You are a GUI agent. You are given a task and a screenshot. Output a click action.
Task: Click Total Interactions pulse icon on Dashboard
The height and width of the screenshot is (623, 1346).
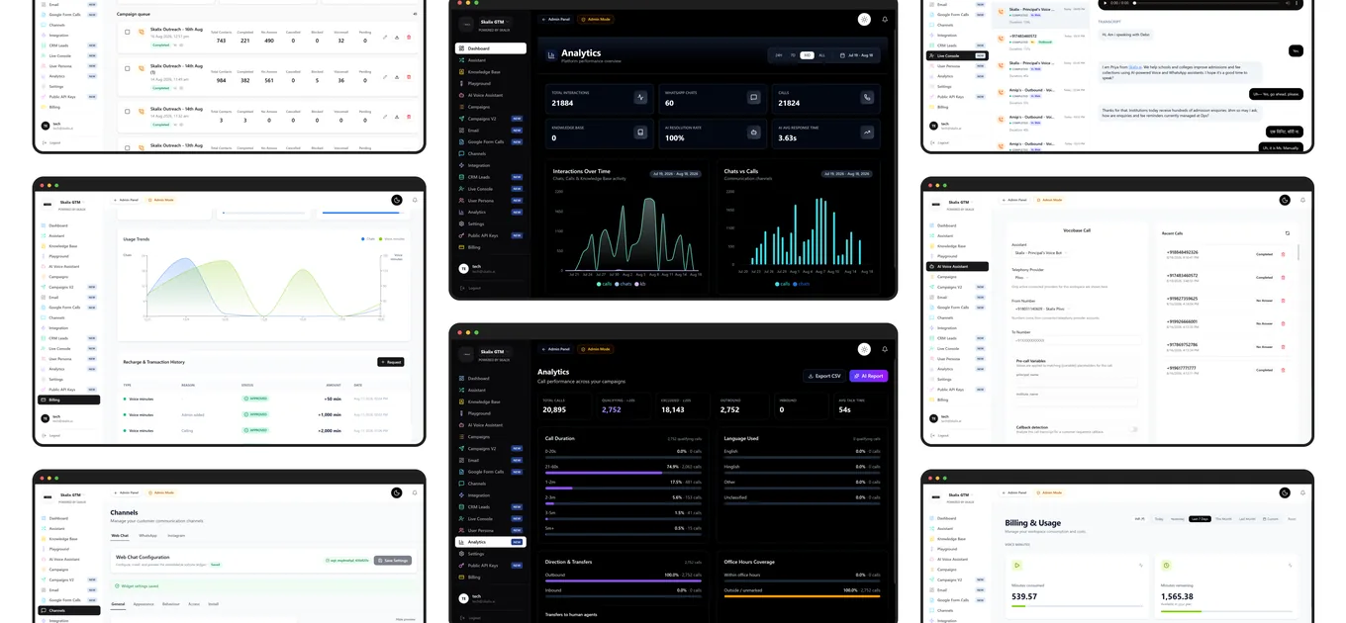[x=641, y=98]
